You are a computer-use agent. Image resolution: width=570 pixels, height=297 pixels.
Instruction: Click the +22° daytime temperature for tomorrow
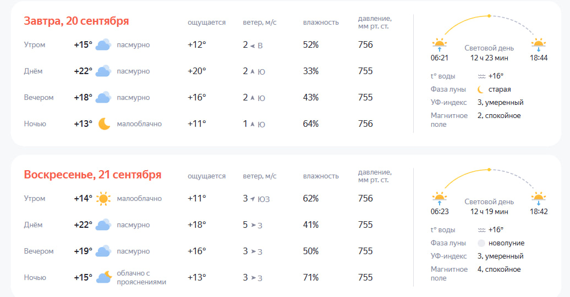click(x=83, y=71)
